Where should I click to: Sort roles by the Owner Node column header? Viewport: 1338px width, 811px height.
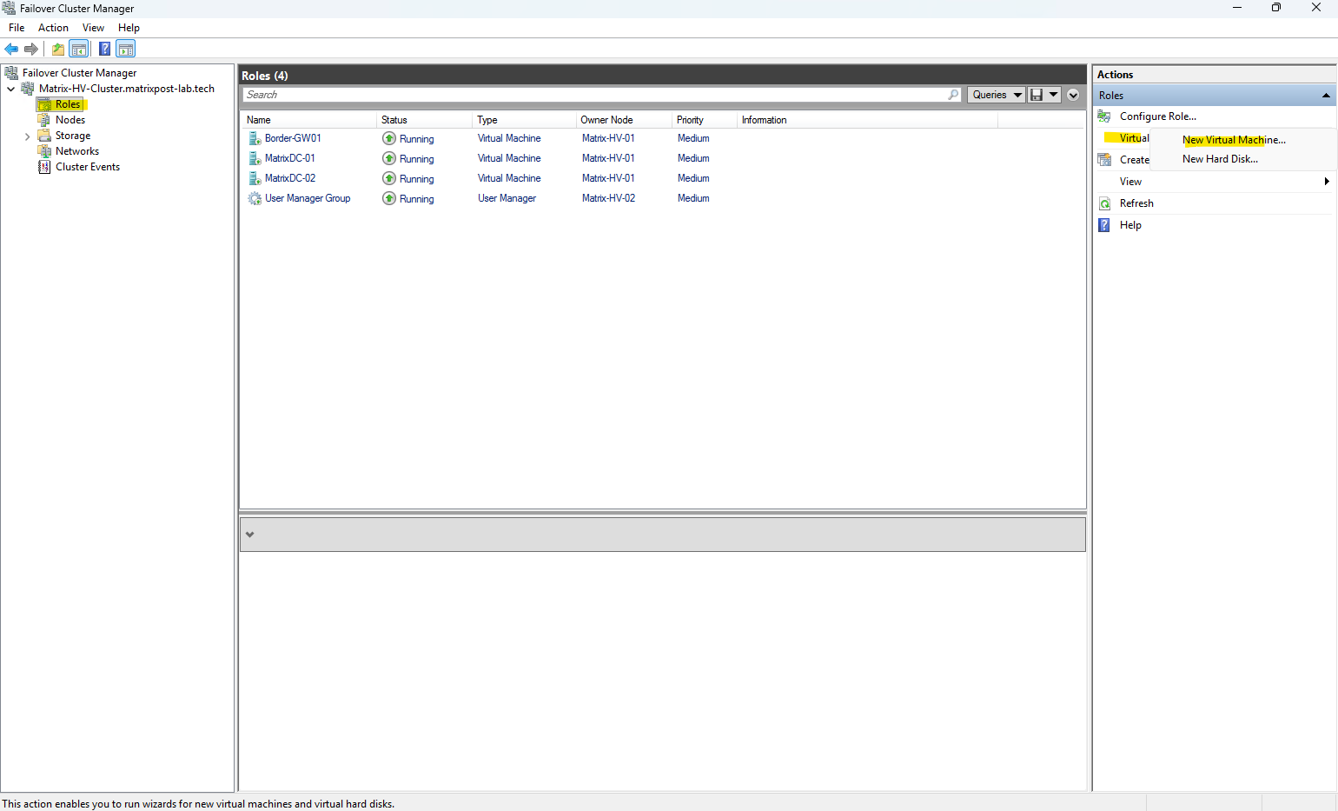(624, 120)
